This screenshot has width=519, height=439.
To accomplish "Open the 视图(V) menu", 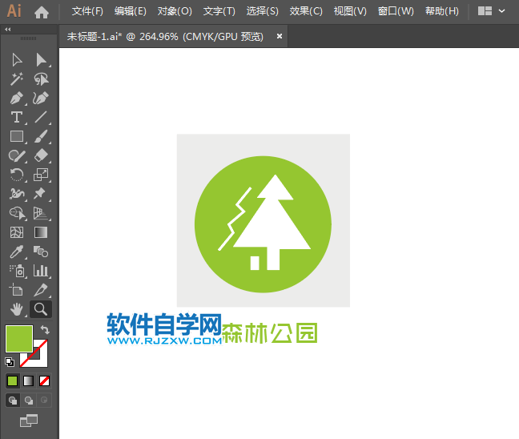I will click(x=350, y=11).
